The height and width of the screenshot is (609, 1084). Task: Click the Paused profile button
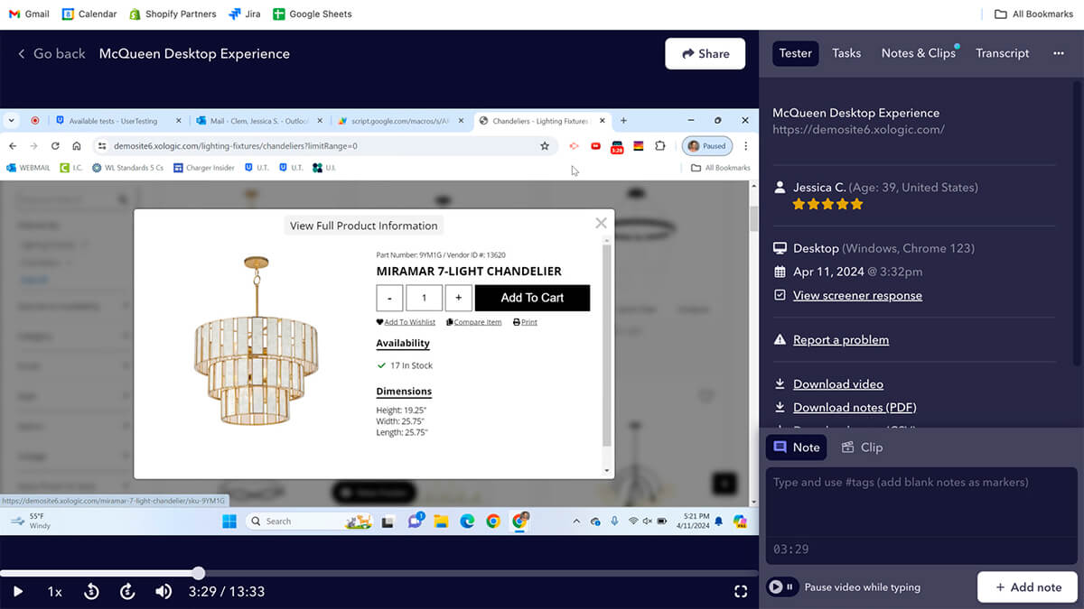[x=706, y=146]
